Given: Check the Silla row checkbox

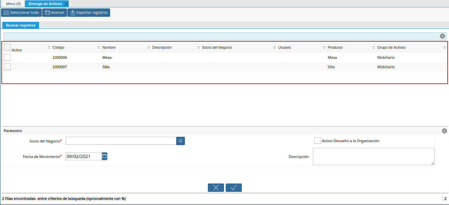Looking at the screenshot, I should coord(7,67).
